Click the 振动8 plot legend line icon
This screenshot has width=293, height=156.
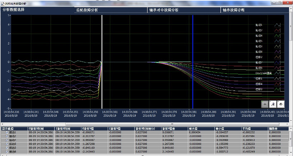277,52
